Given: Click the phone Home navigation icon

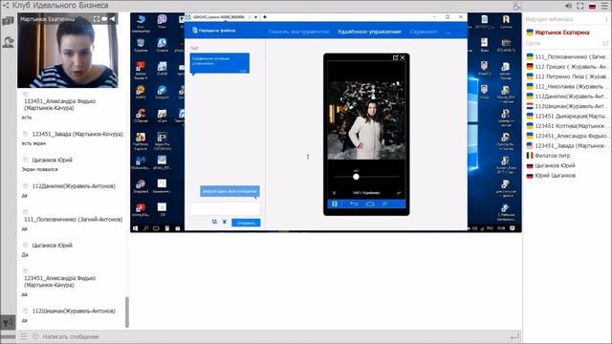Looking at the screenshot, I should click(370, 204).
